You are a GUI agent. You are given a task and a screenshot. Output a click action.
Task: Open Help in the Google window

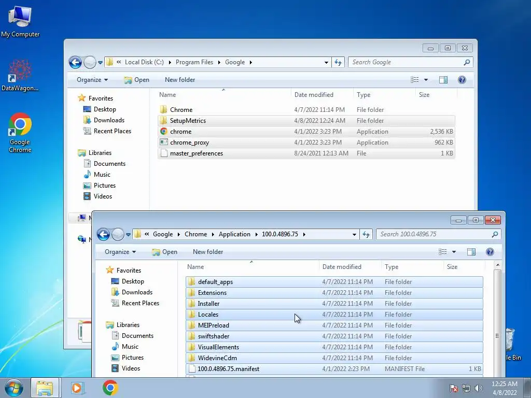coord(462,80)
